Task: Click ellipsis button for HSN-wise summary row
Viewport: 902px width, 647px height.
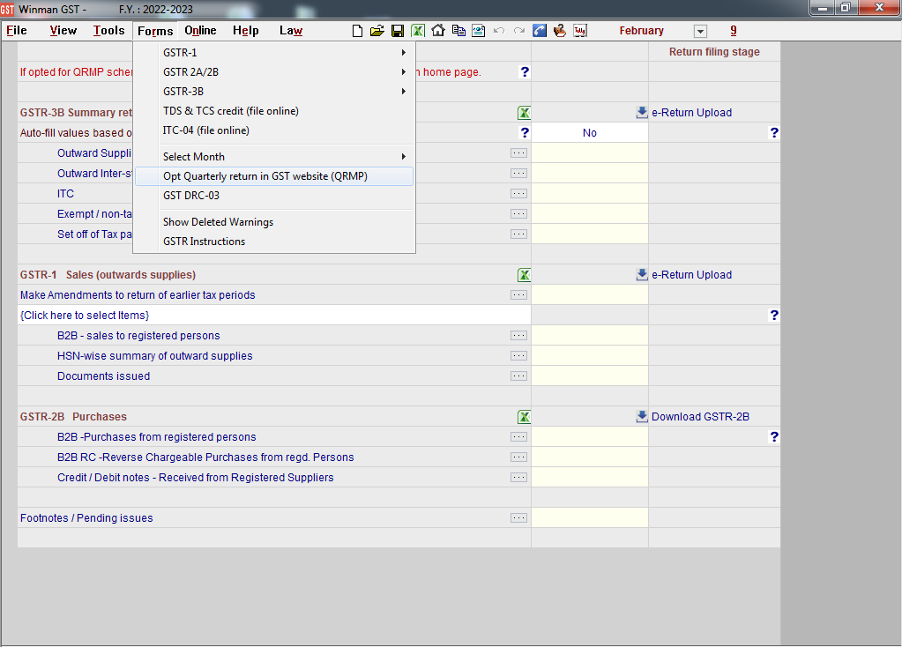Action: [518, 356]
